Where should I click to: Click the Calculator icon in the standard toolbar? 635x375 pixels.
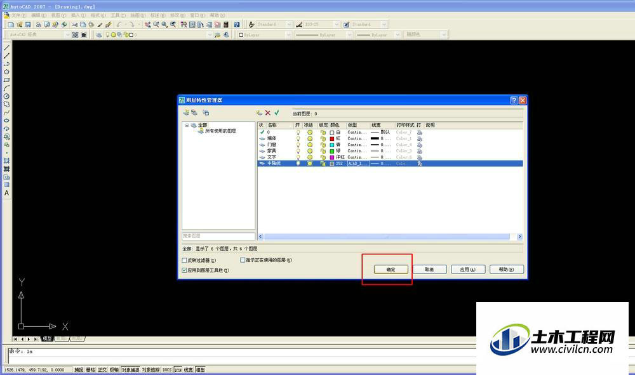(x=226, y=25)
